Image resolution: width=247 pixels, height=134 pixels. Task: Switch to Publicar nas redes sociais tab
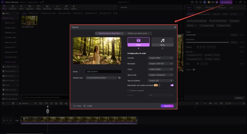[138, 33]
